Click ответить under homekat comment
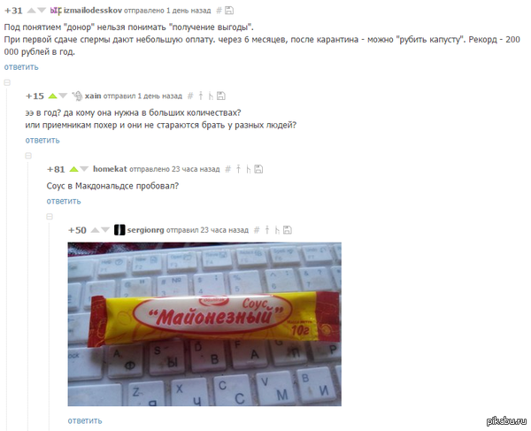The image size is (531, 431). point(64,201)
